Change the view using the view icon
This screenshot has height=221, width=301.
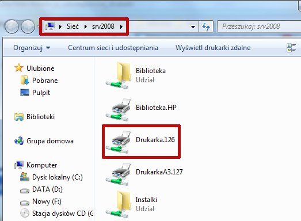click(291, 48)
